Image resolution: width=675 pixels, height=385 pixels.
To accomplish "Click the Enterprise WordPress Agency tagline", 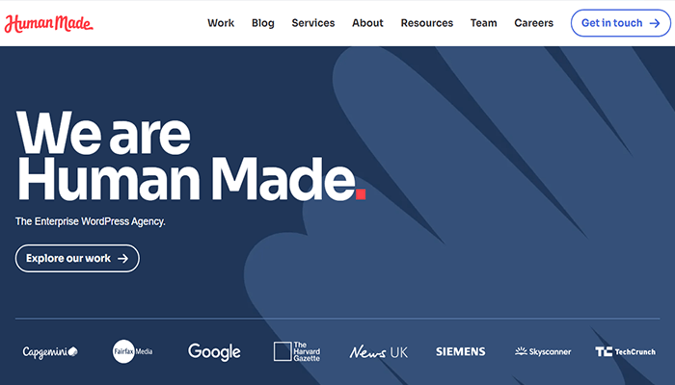I will pyautogui.click(x=91, y=221).
